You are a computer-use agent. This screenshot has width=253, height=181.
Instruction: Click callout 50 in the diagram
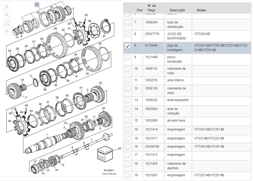pos(31,111)
